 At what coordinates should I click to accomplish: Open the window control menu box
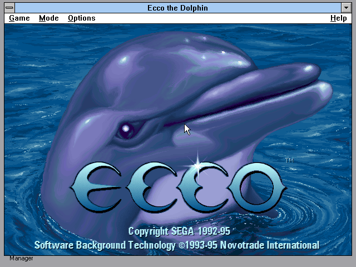point(9,8)
